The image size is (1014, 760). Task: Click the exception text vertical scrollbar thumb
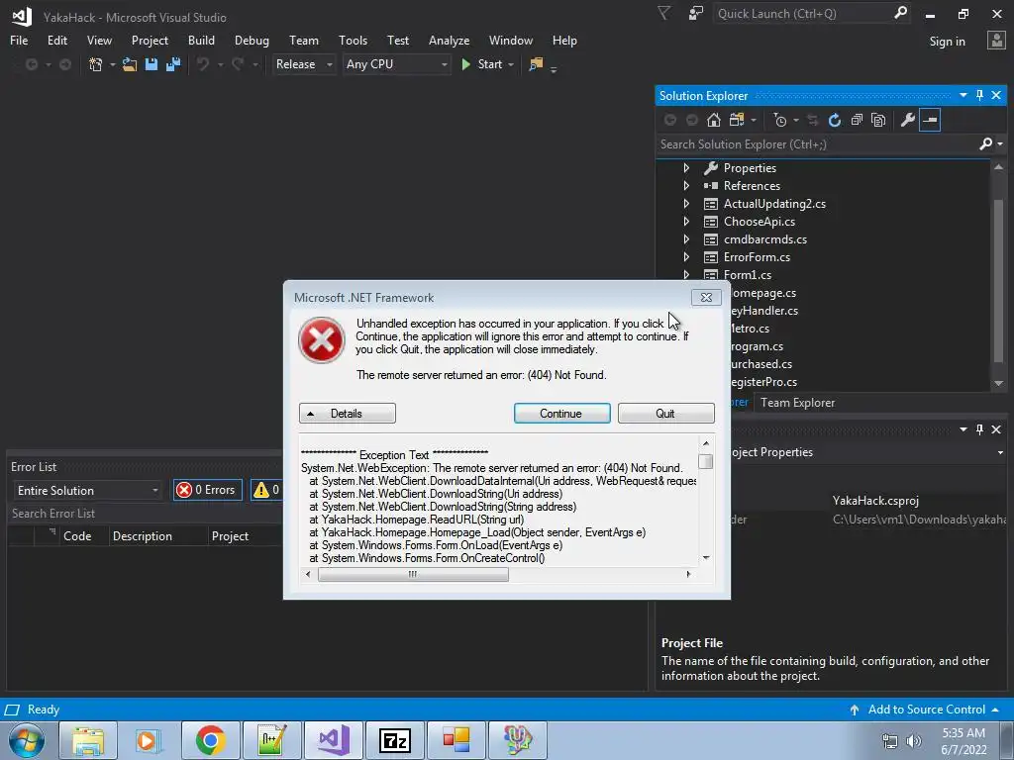706,461
